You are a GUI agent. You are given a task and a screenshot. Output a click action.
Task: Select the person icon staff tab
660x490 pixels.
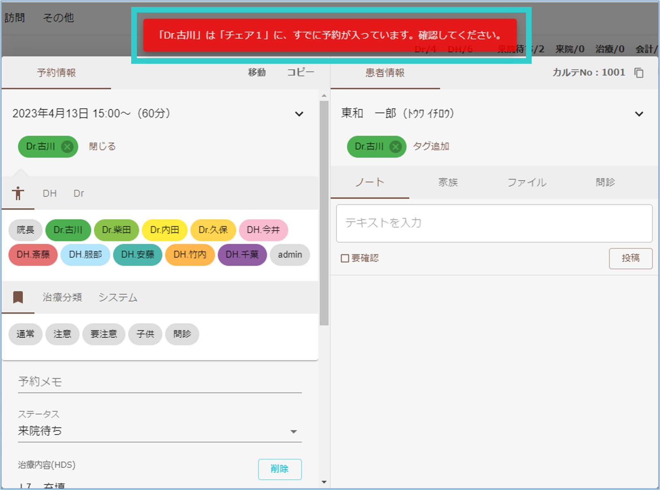point(18,193)
